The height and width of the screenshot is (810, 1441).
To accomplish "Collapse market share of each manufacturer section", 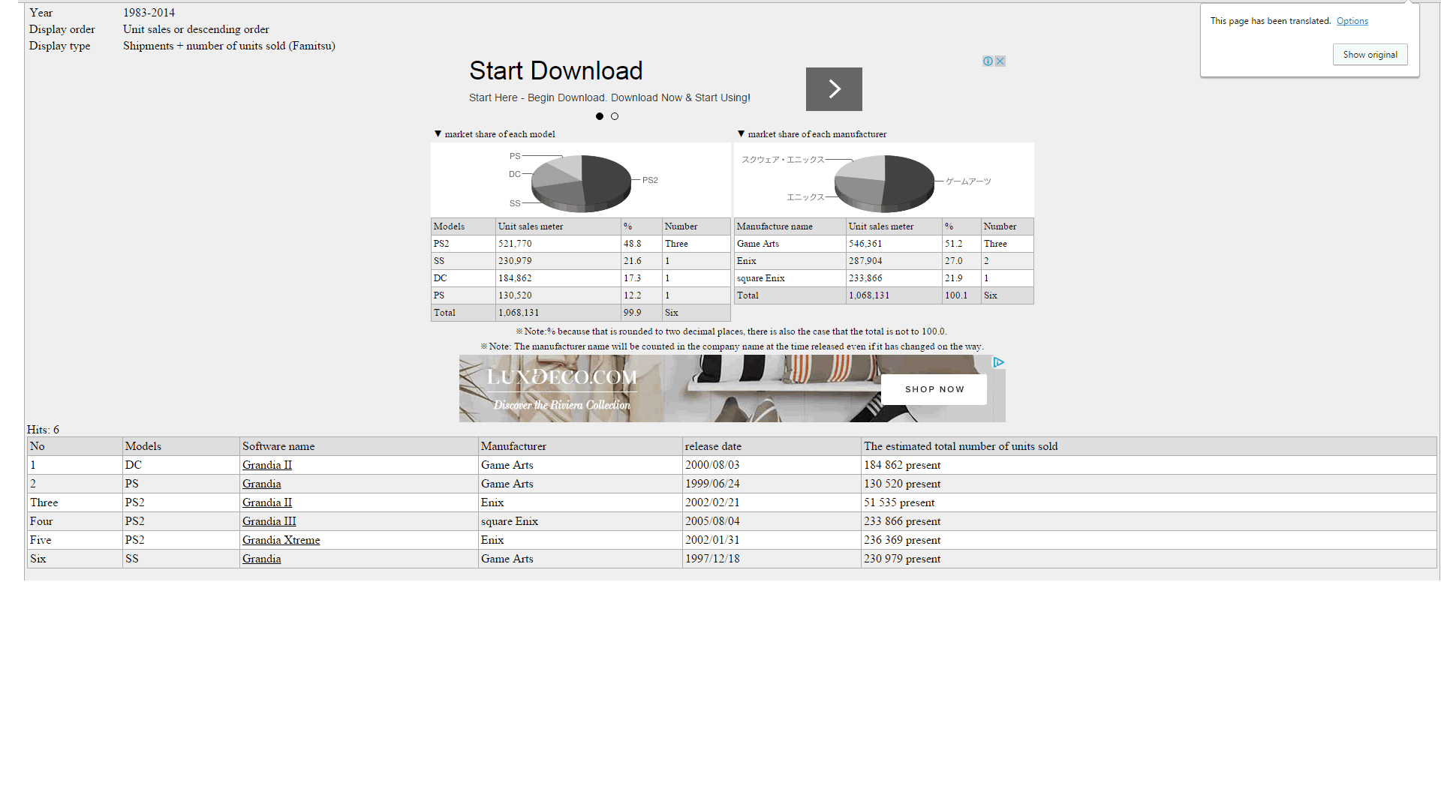I will [x=742, y=134].
